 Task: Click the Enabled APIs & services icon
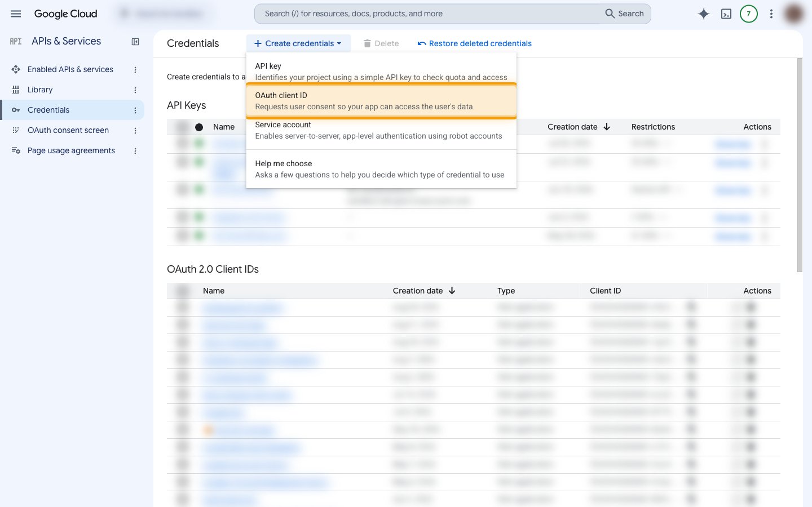pos(16,69)
